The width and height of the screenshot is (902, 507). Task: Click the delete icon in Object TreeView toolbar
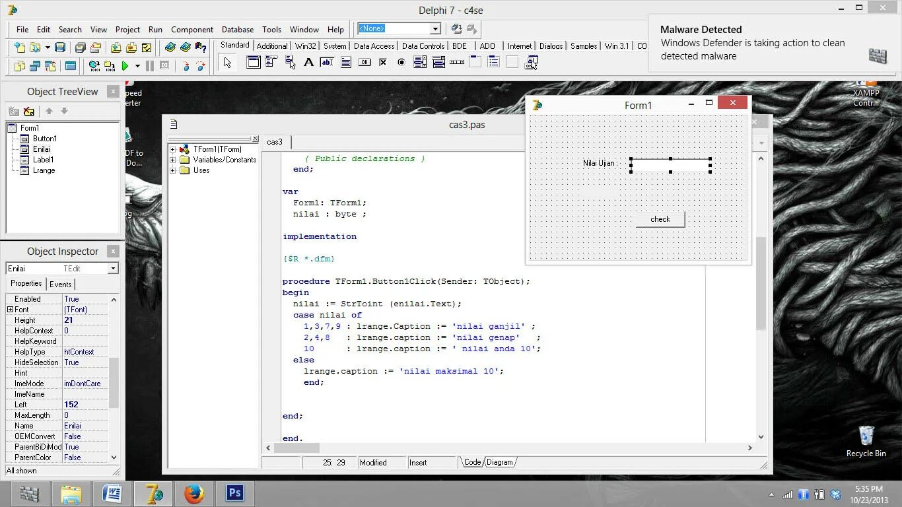click(29, 111)
